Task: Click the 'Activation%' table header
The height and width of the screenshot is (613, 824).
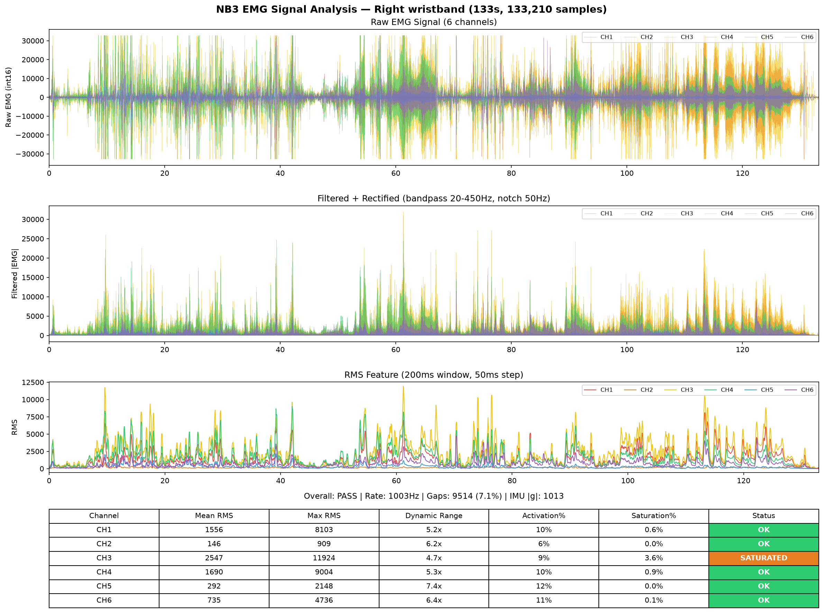Action: (x=543, y=515)
